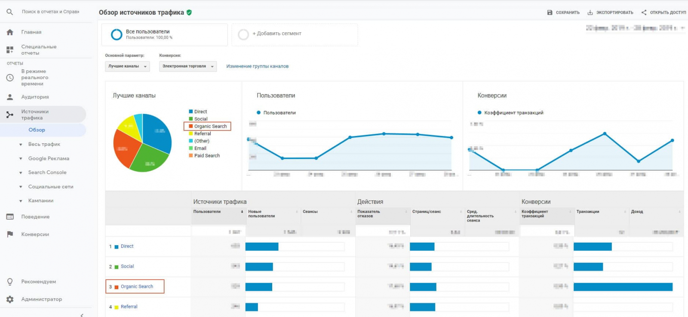
Task: Click the СОХРАНИТЬ button
Action: [563, 12]
